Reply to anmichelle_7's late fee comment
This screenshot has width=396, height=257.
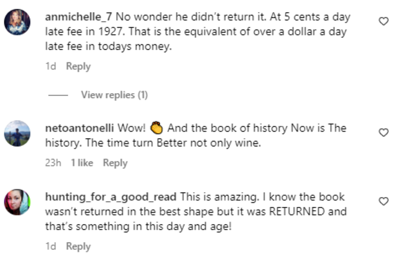[x=78, y=66]
